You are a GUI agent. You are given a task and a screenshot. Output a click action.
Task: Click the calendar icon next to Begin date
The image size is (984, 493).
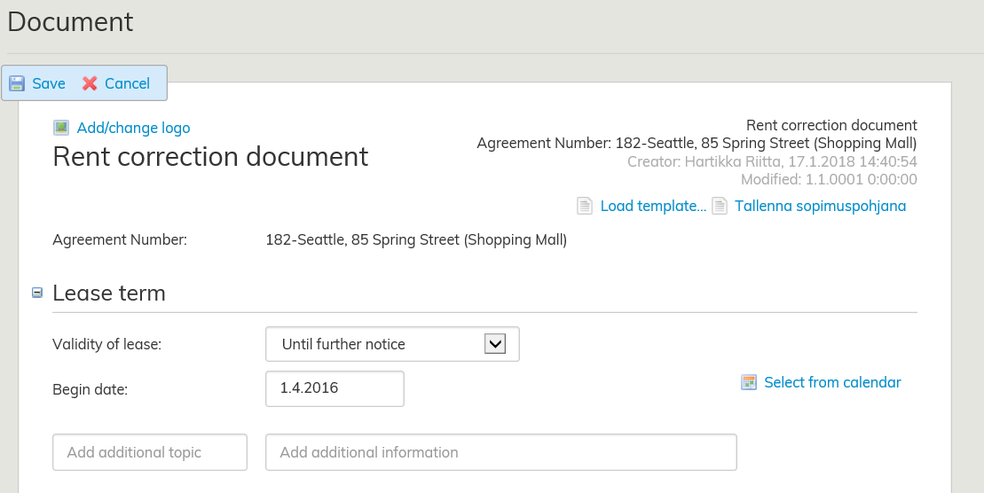click(x=750, y=382)
